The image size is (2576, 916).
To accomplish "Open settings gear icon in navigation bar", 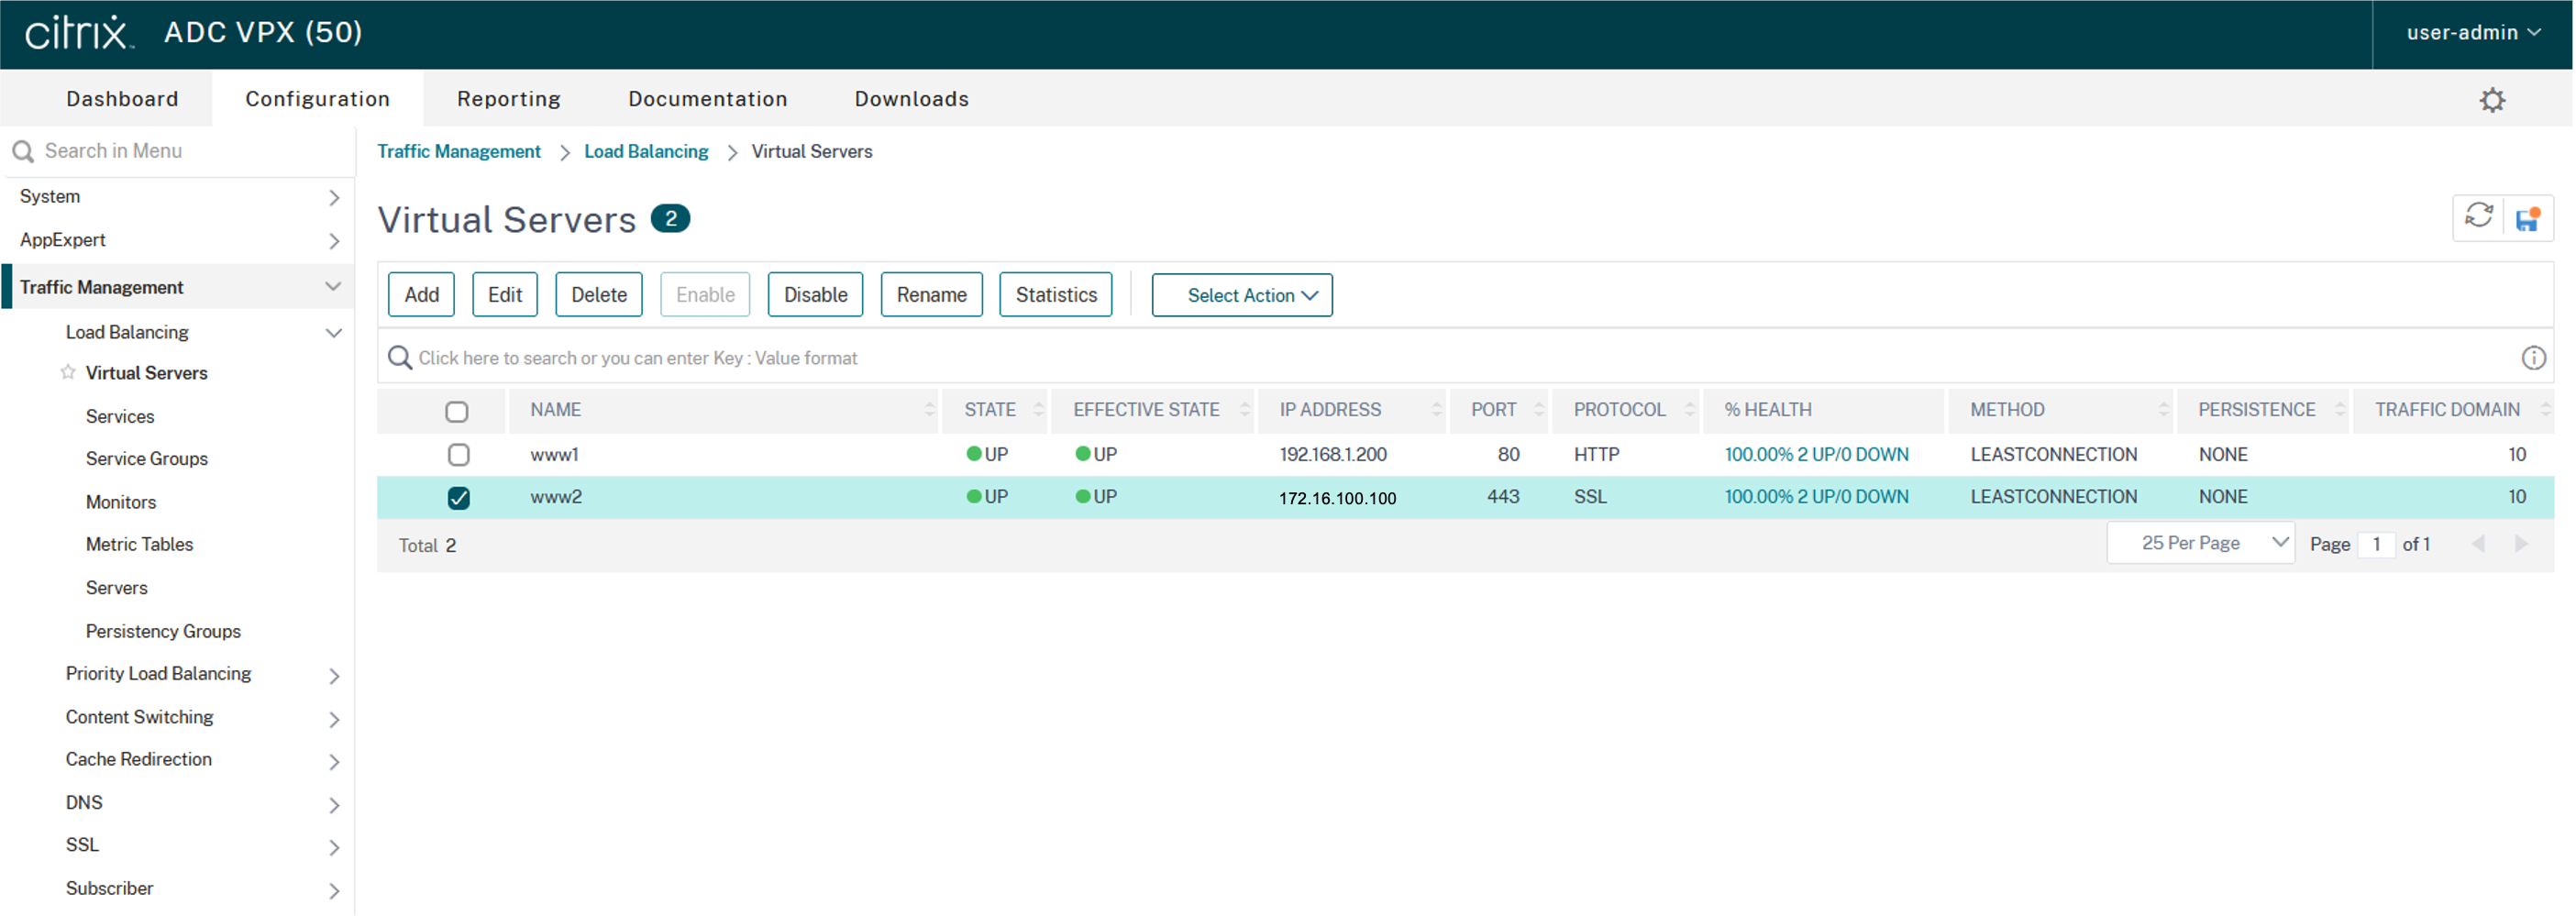I will click(2492, 100).
